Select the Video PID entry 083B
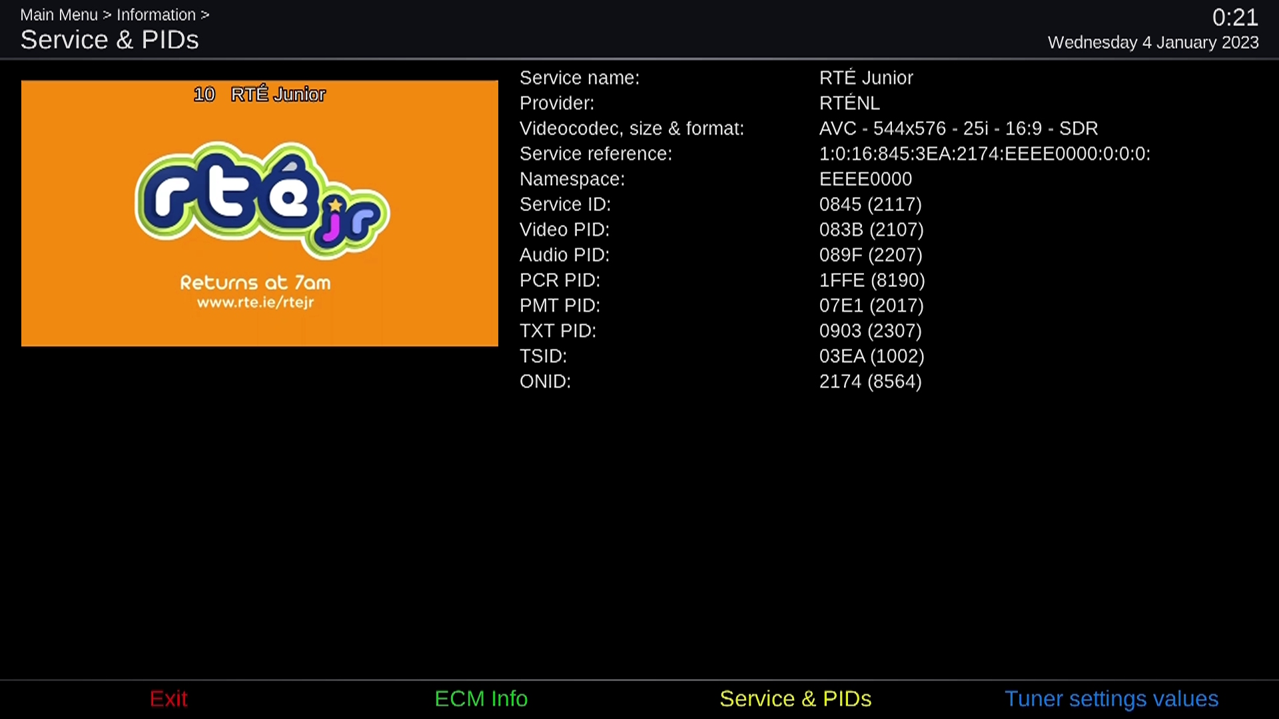 coord(871,230)
